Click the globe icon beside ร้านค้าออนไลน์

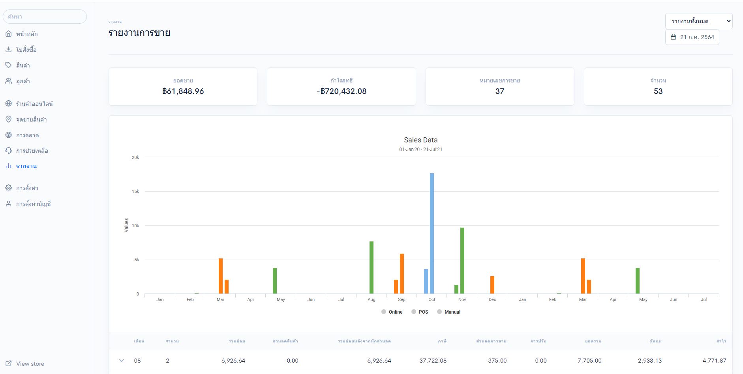(x=8, y=103)
